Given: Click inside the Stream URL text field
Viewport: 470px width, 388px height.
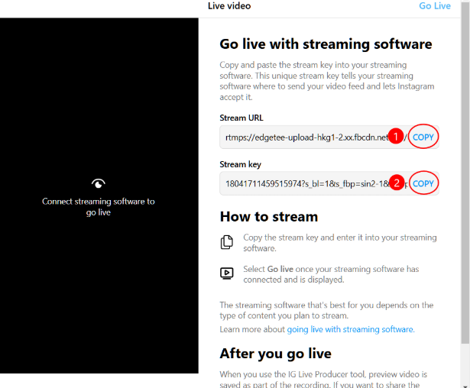Looking at the screenshot, I should tap(306, 137).
